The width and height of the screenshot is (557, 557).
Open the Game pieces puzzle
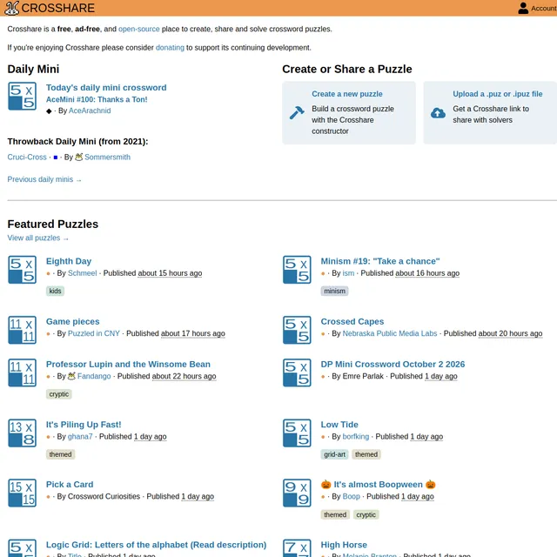pos(73,322)
